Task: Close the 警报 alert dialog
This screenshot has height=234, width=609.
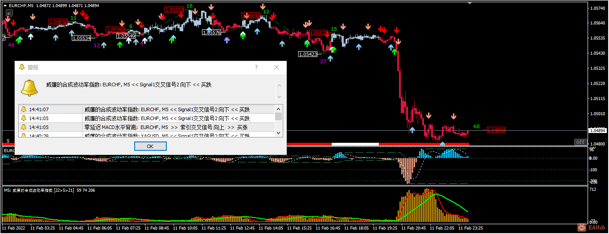Action: (276, 67)
